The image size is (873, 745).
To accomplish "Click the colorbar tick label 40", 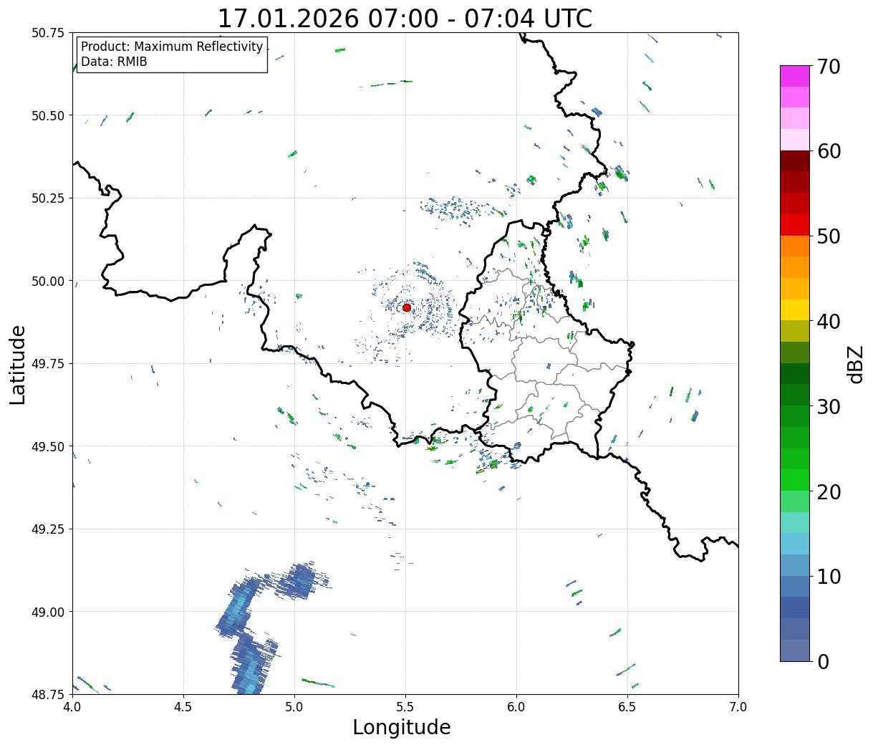I will (x=828, y=322).
